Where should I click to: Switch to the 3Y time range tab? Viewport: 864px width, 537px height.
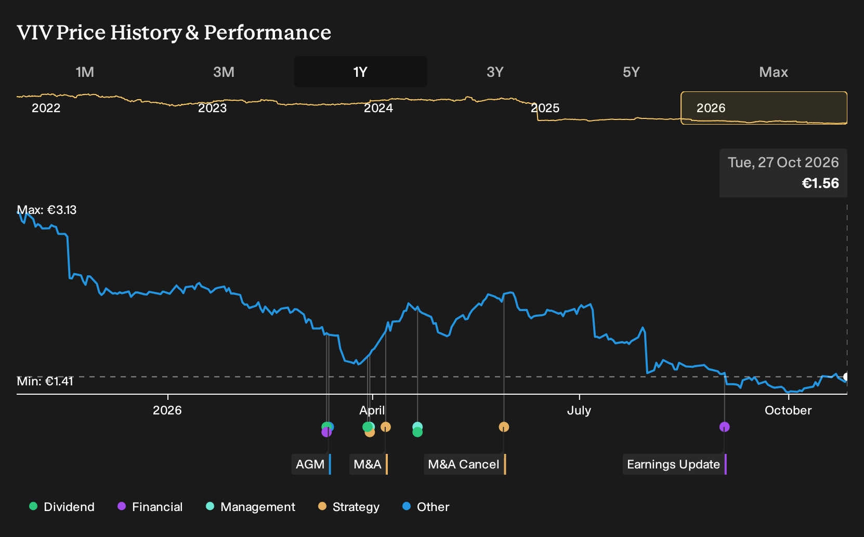pyautogui.click(x=495, y=72)
